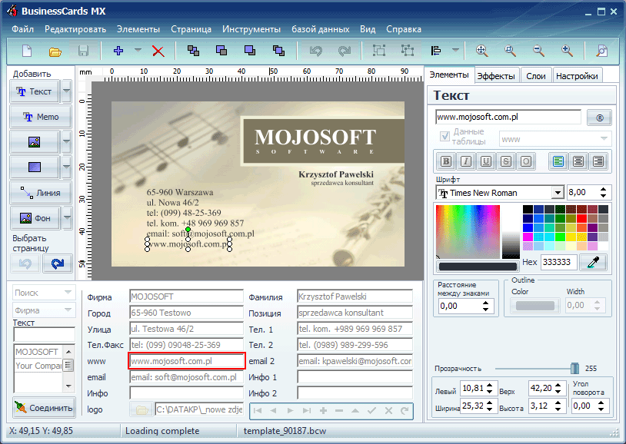Open the Фирма filter dropdown
626x444 pixels.
68,310
